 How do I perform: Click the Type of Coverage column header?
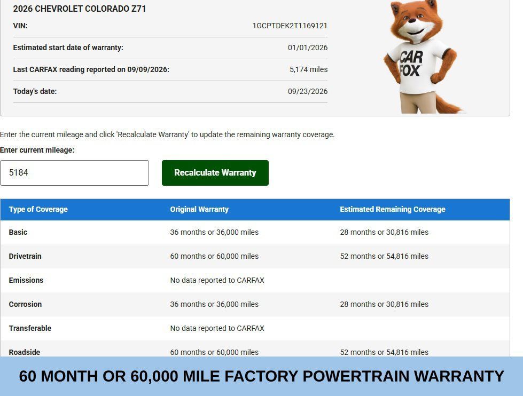click(38, 209)
